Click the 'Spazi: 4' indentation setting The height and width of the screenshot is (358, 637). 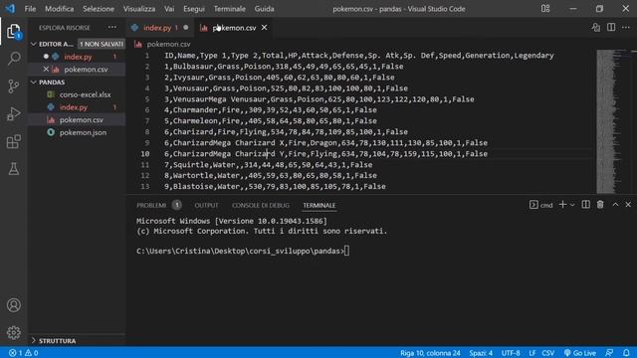481,353
